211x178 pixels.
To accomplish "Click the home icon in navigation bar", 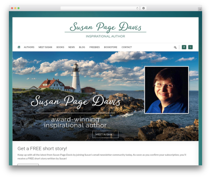I will point(19,47).
